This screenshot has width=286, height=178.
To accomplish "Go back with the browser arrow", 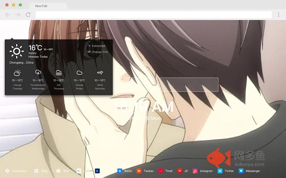I will pos(8,15).
